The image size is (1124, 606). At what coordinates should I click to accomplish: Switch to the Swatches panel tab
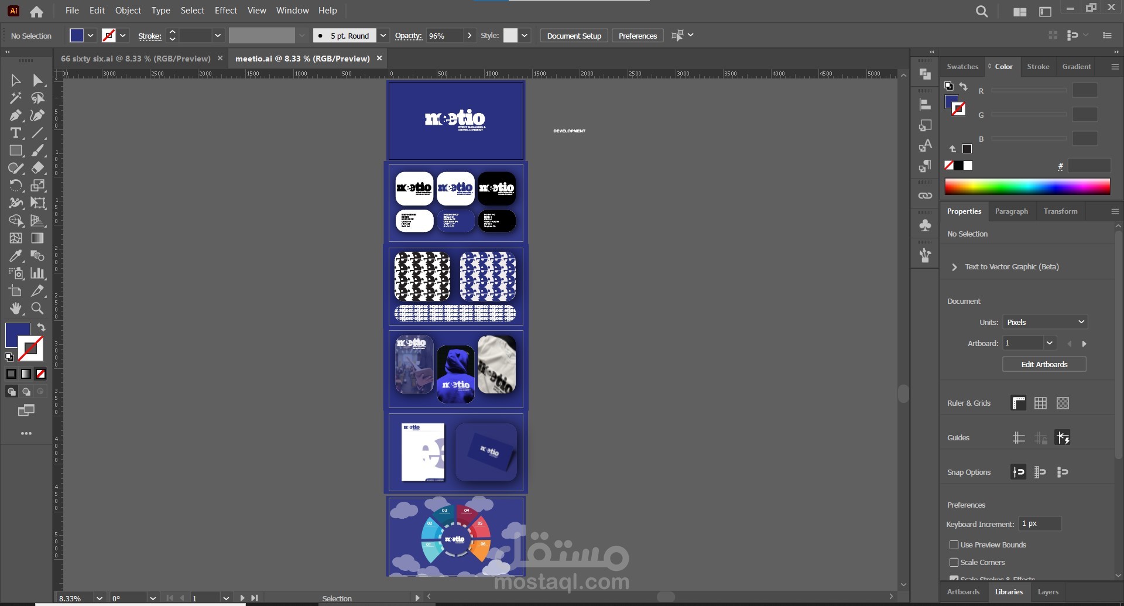pos(962,67)
